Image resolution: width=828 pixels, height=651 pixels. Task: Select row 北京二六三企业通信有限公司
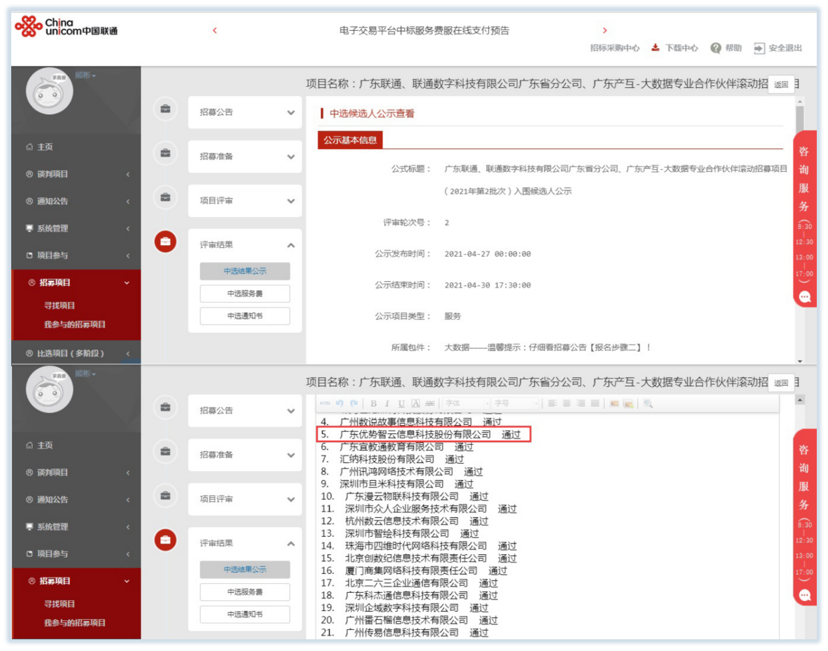[x=410, y=584]
